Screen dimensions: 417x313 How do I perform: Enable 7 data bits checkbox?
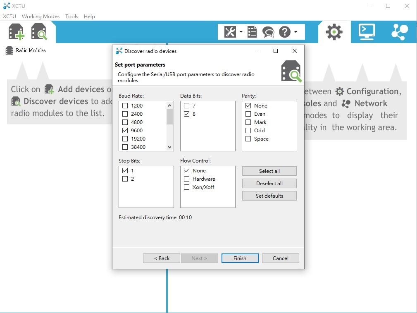coord(187,106)
